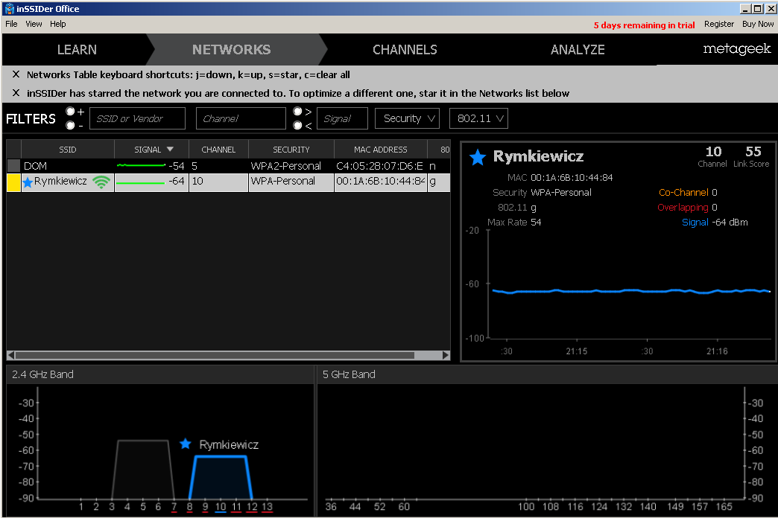
Task: Minimize the inSSIDer Office window
Action: pyautogui.click(x=744, y=8)
